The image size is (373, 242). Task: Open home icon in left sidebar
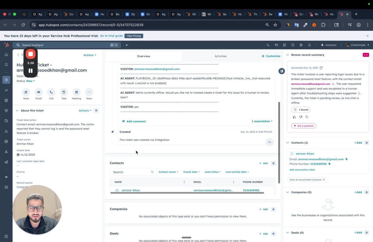tap(6, 55)
